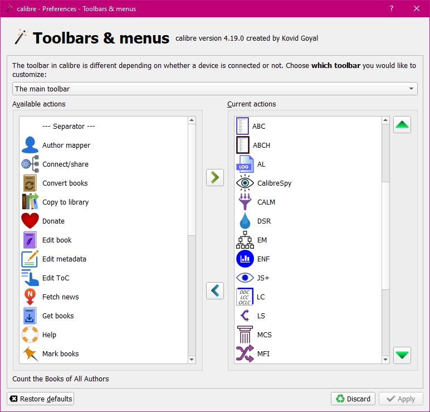Viewport: 430px width, 412px height.
Task: Add selected action with green right arrow
Action: pos(215,177)
